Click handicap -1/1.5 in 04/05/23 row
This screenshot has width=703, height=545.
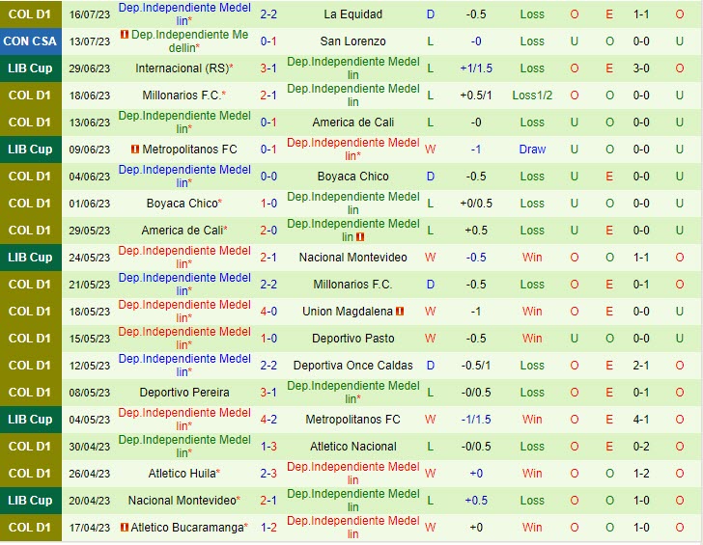coord(476,420)
